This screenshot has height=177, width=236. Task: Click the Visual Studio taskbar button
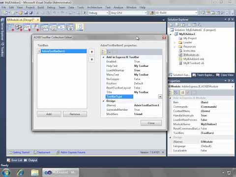(x=60, y=173)
